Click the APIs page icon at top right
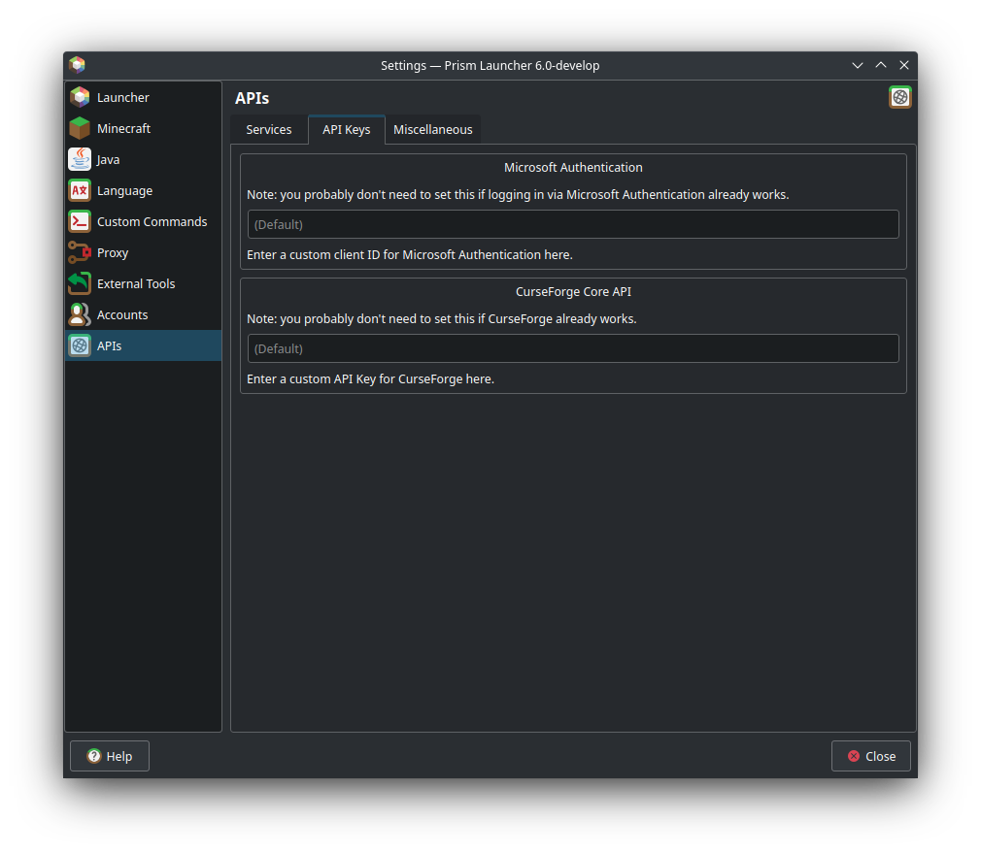 pyautogui.click(x=899, y=97)
